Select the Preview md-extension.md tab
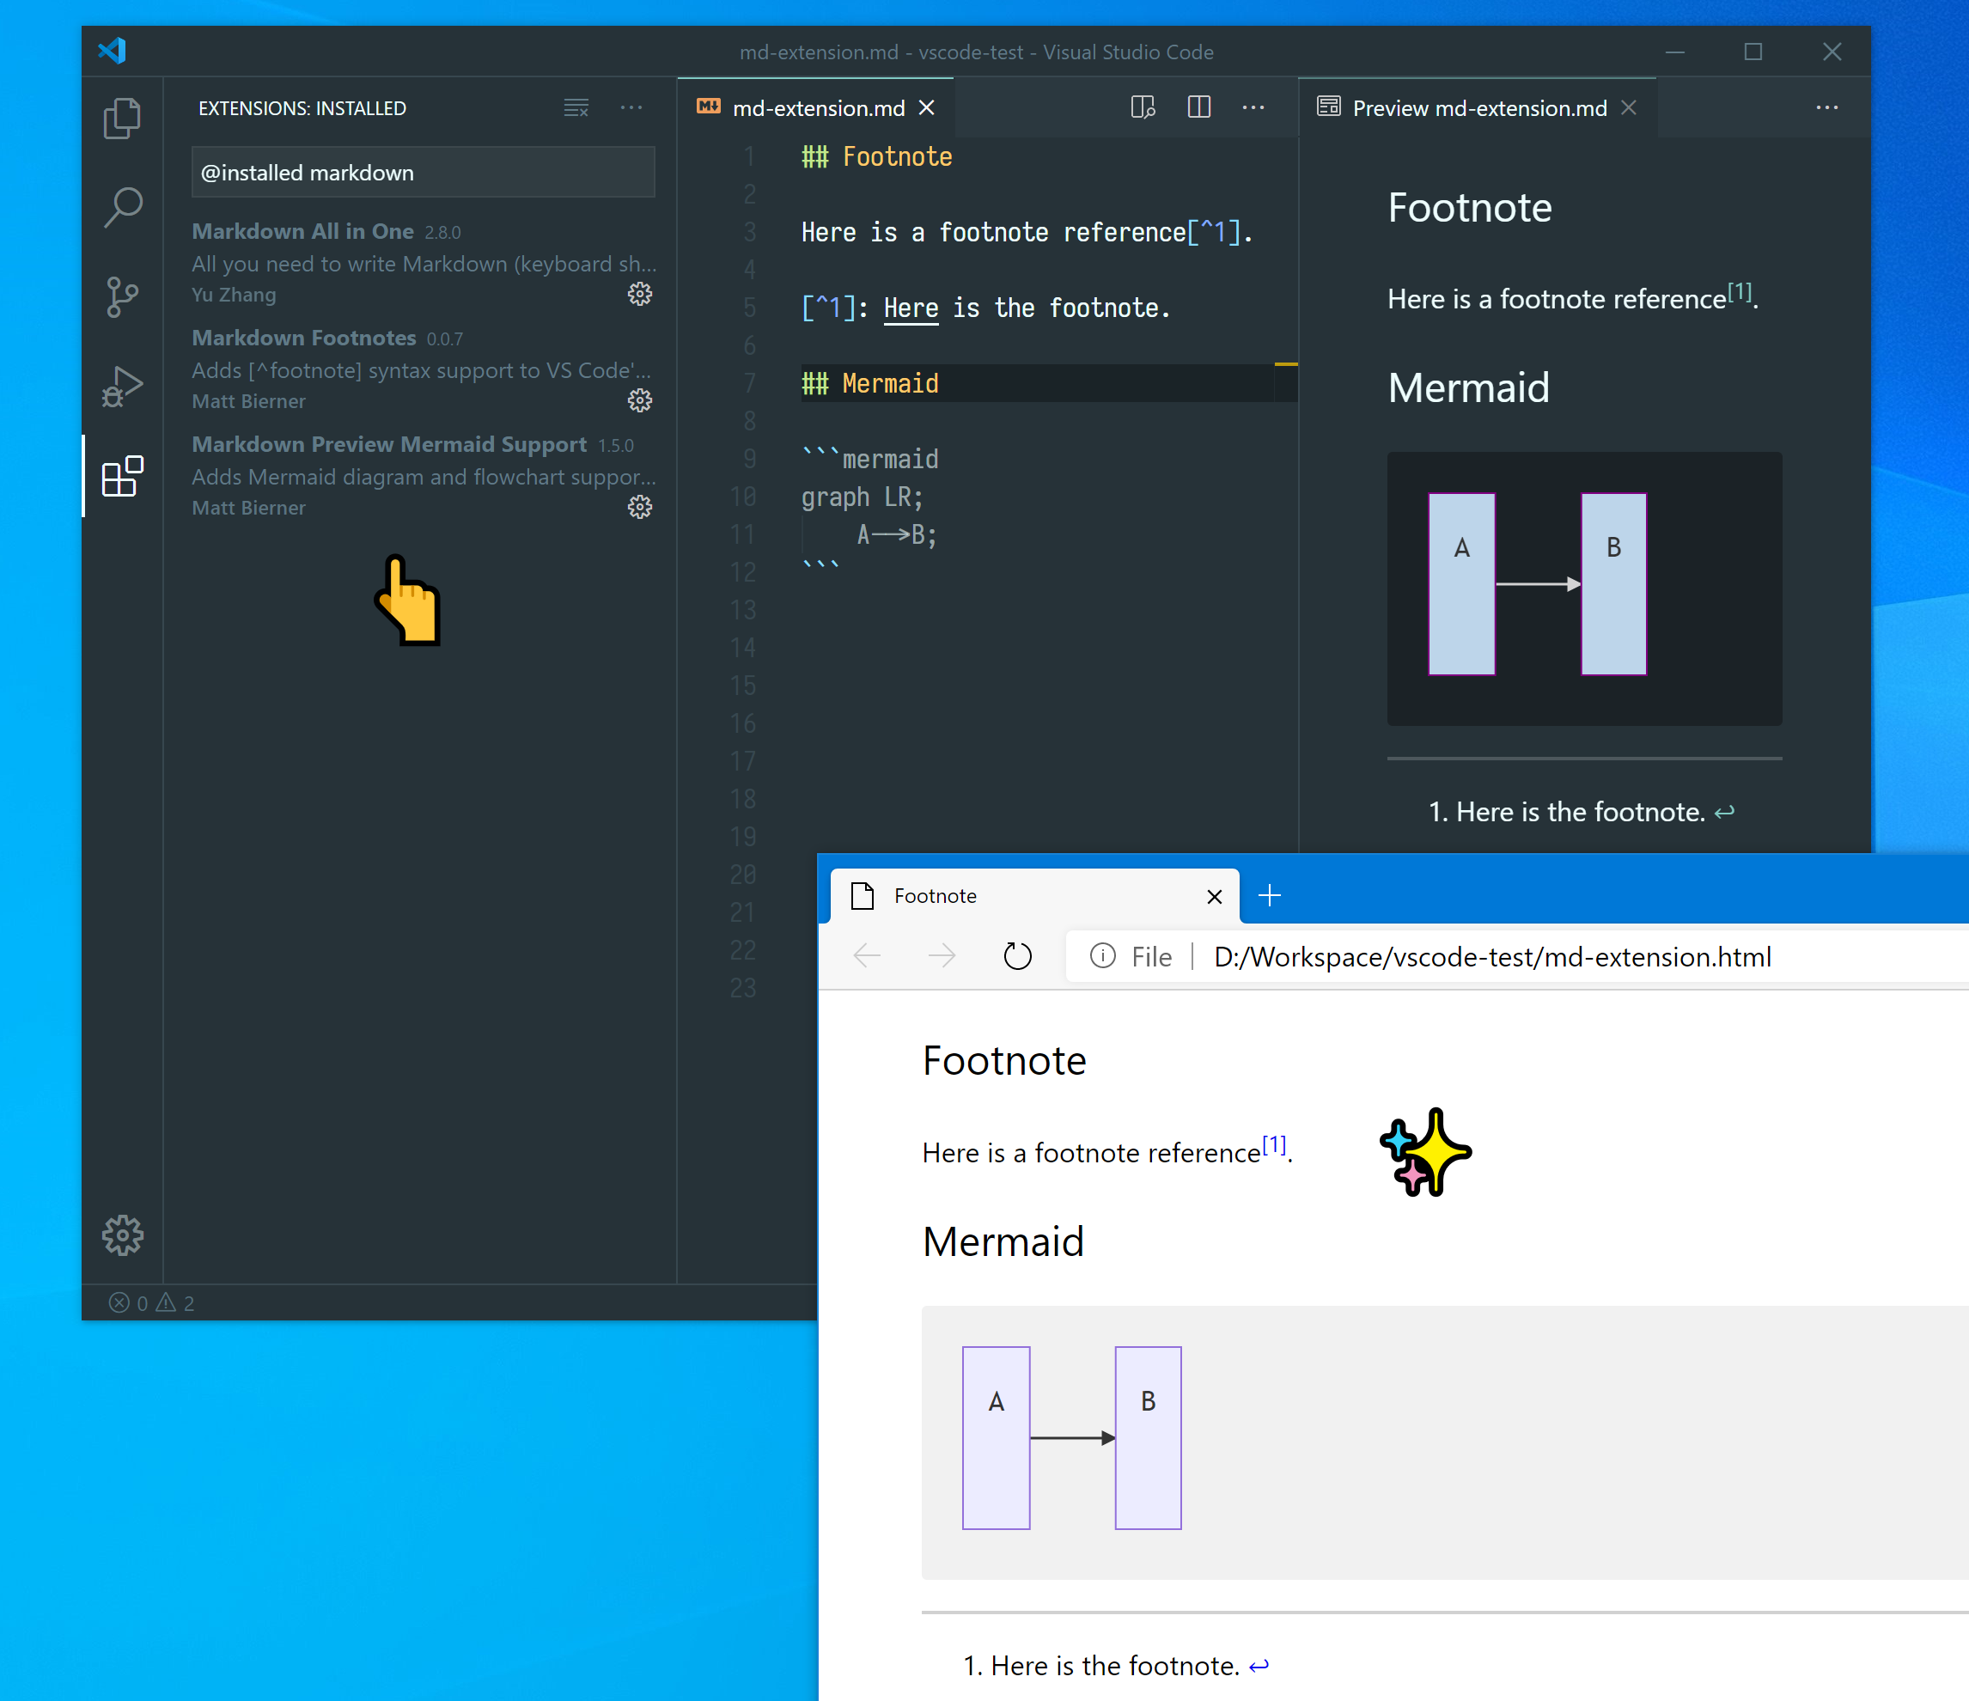The width and height of the screenshot is (1969, 1701). pos(1478,108)
